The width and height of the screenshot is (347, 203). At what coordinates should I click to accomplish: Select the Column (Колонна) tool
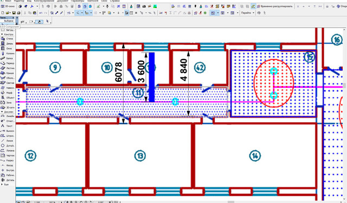(x=7, y=54)
